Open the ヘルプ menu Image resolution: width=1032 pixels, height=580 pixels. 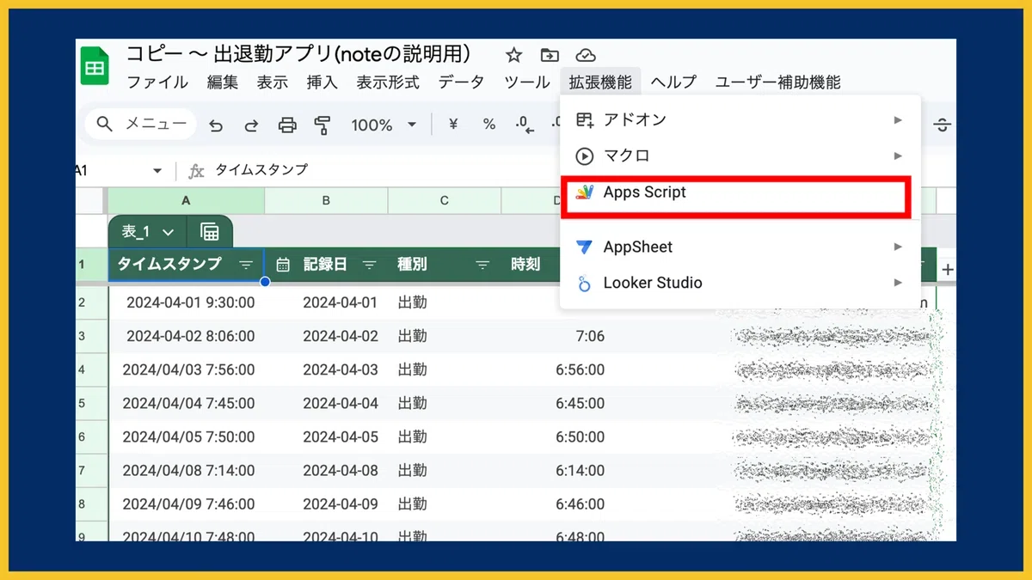(673, 82)
